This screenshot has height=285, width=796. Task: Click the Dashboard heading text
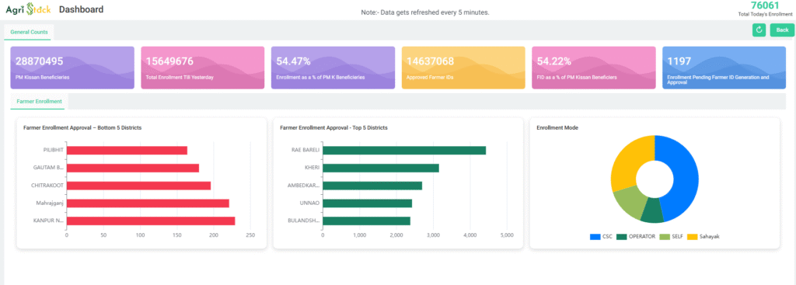click(81, 9)
